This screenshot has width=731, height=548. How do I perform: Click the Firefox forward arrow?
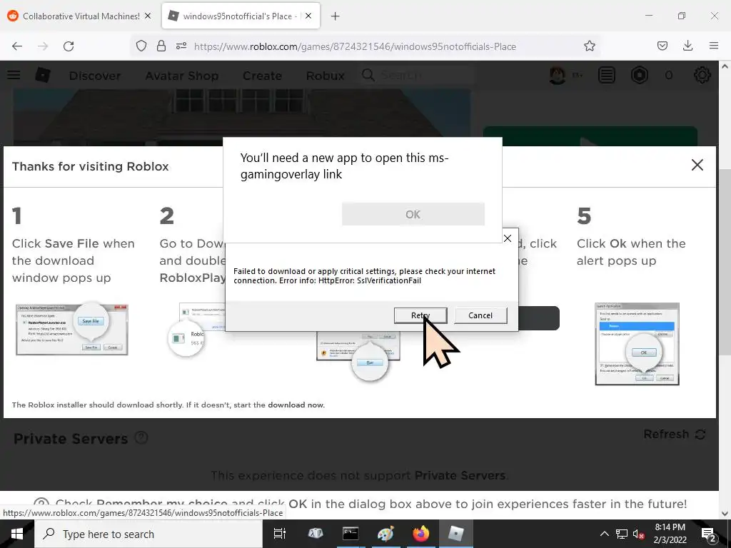[x=43, y=46]
